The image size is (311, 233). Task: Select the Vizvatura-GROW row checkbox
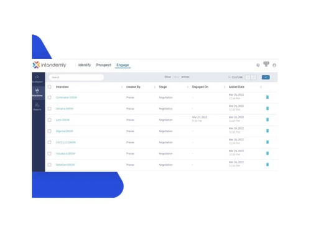[49, 153]
